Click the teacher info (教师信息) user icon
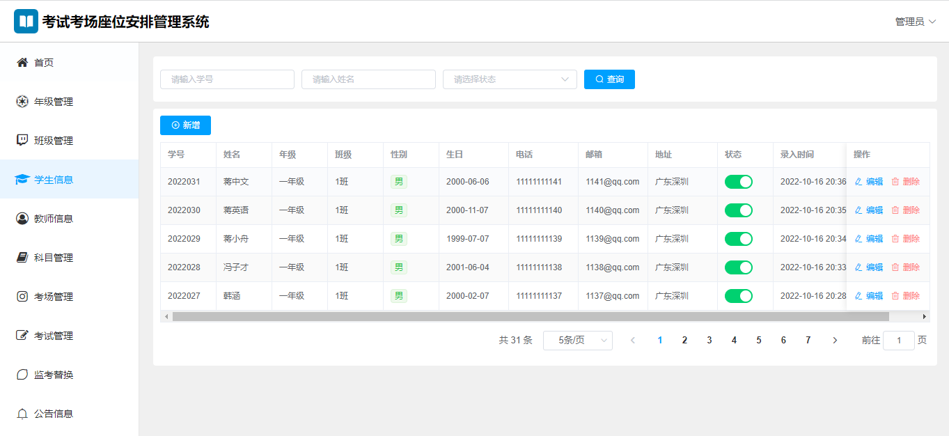 click(x=22, y=219)
